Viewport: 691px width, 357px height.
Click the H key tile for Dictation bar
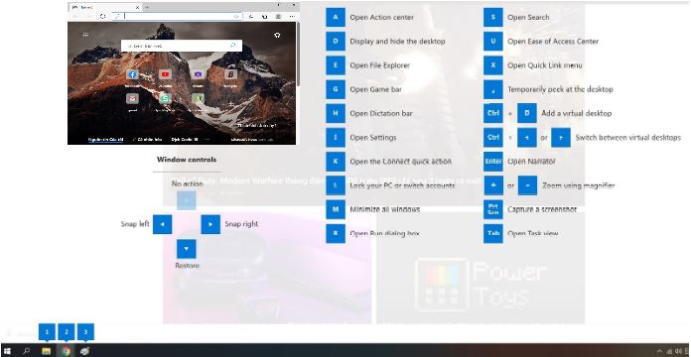(x=336, y=113)
